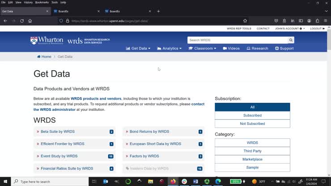331x186 pixels.
Task: Open the History menu
Action: click(28, 2)
